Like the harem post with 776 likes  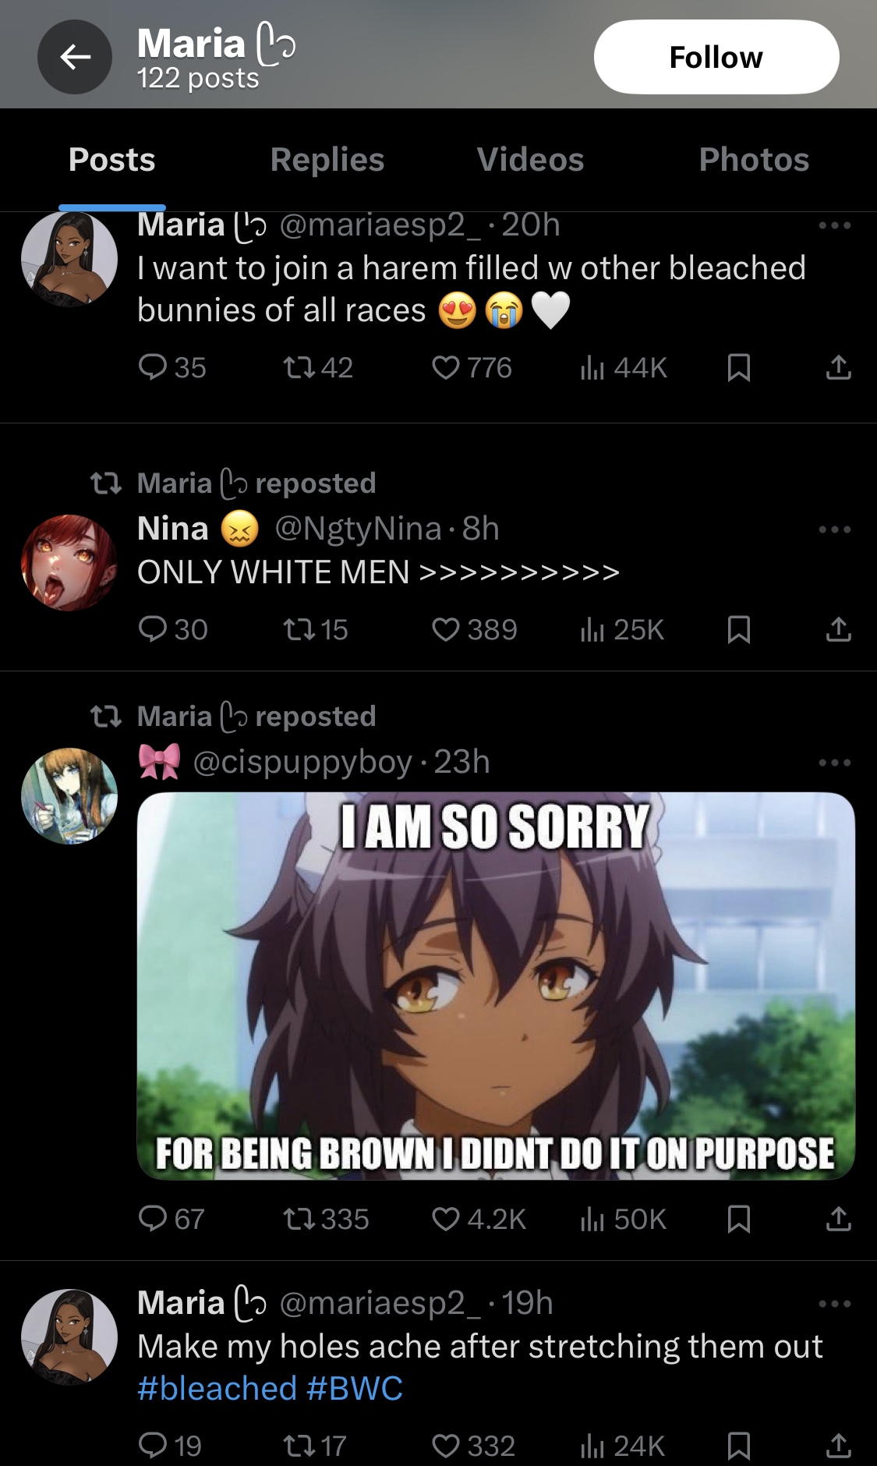[x=472, y=367]
